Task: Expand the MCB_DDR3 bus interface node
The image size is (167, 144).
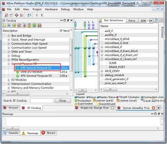Action: click(102, 71)
